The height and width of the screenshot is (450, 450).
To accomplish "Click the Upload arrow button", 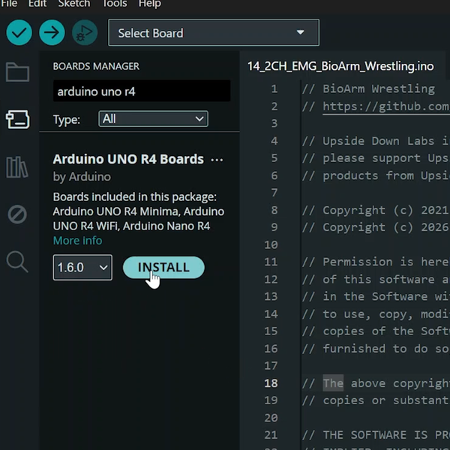I will (x=52, y=32).
